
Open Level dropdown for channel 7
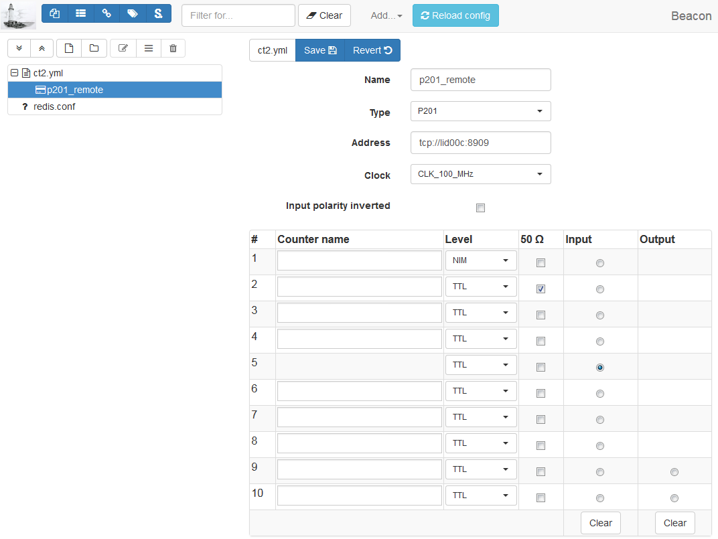click(481, 417)
